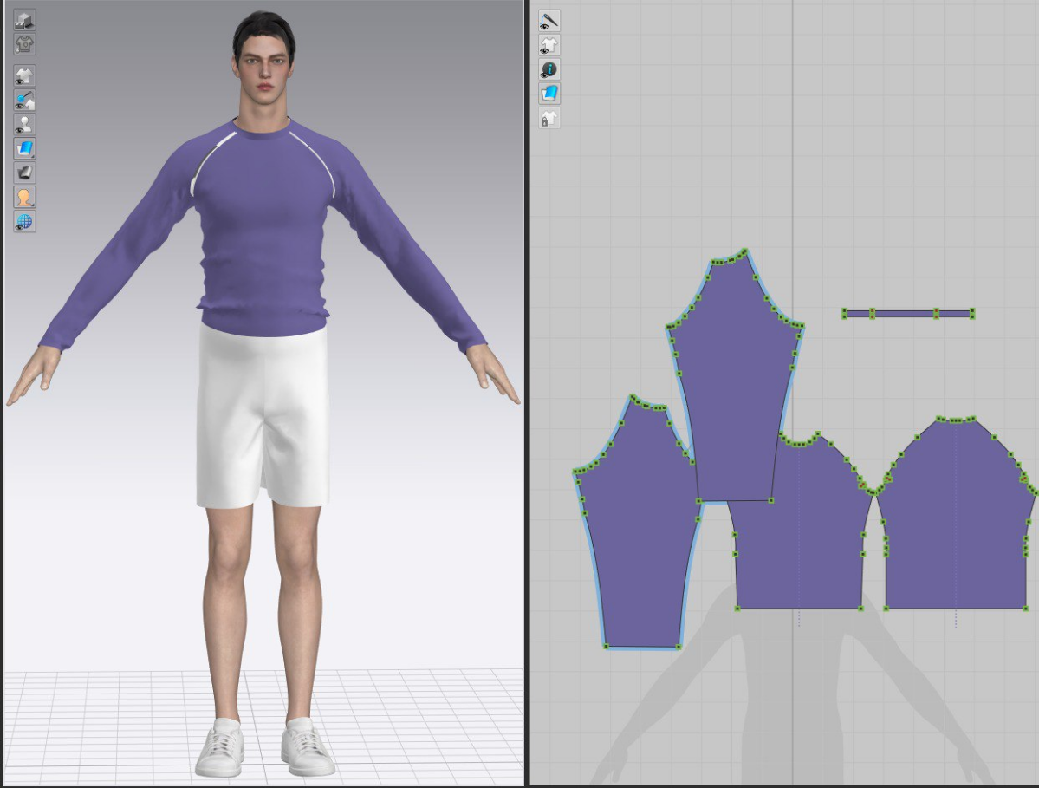
Task: Select textured surface icon in 3D view
Action: click(x=24, y=148)
